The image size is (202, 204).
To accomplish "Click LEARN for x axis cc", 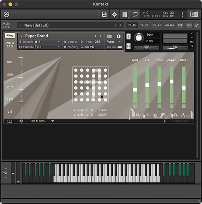I will (x=103, y=110).
